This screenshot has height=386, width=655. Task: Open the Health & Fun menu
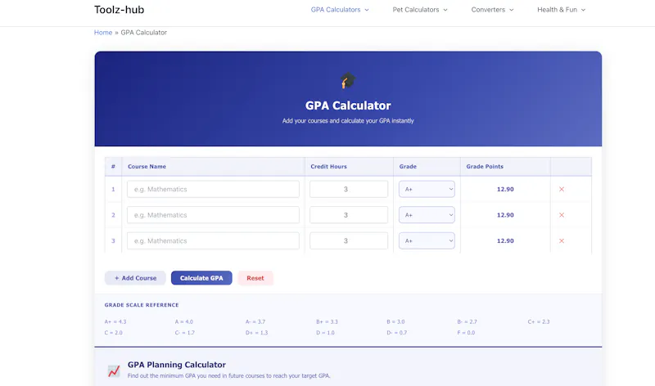coord(561,10)
